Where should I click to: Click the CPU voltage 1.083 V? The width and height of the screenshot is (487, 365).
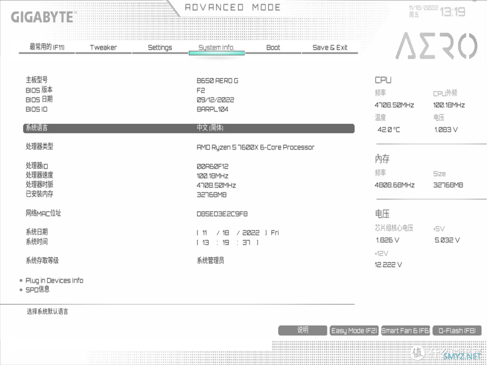(446, 130)
